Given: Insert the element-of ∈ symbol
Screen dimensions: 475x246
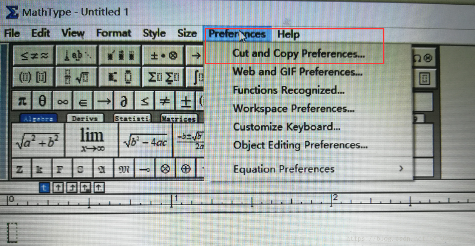Looking at the screenshot, I should (83, 101).
